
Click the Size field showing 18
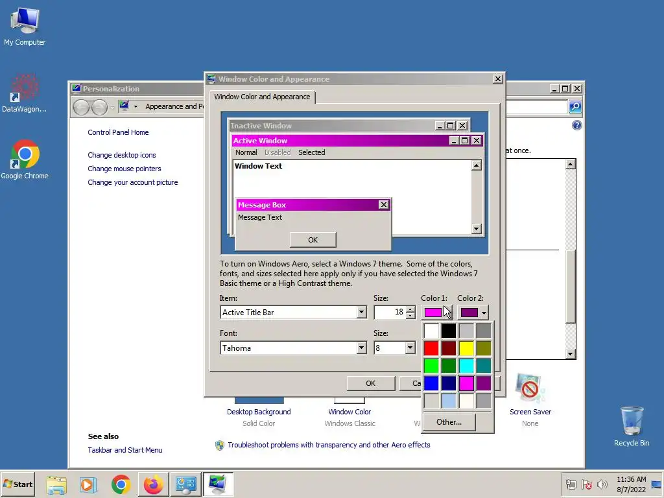pos(390,312)
